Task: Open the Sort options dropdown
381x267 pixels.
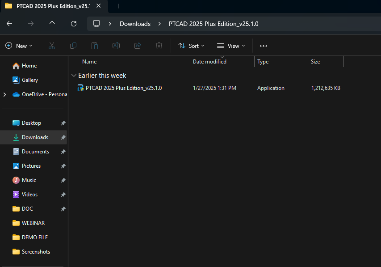Action: tap(191, 46)
